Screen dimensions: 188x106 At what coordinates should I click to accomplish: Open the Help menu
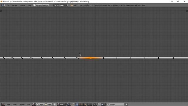29,5
